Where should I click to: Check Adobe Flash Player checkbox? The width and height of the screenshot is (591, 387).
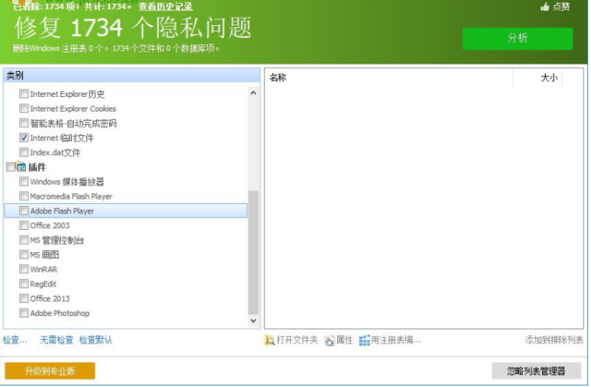[x=24, y=211]
